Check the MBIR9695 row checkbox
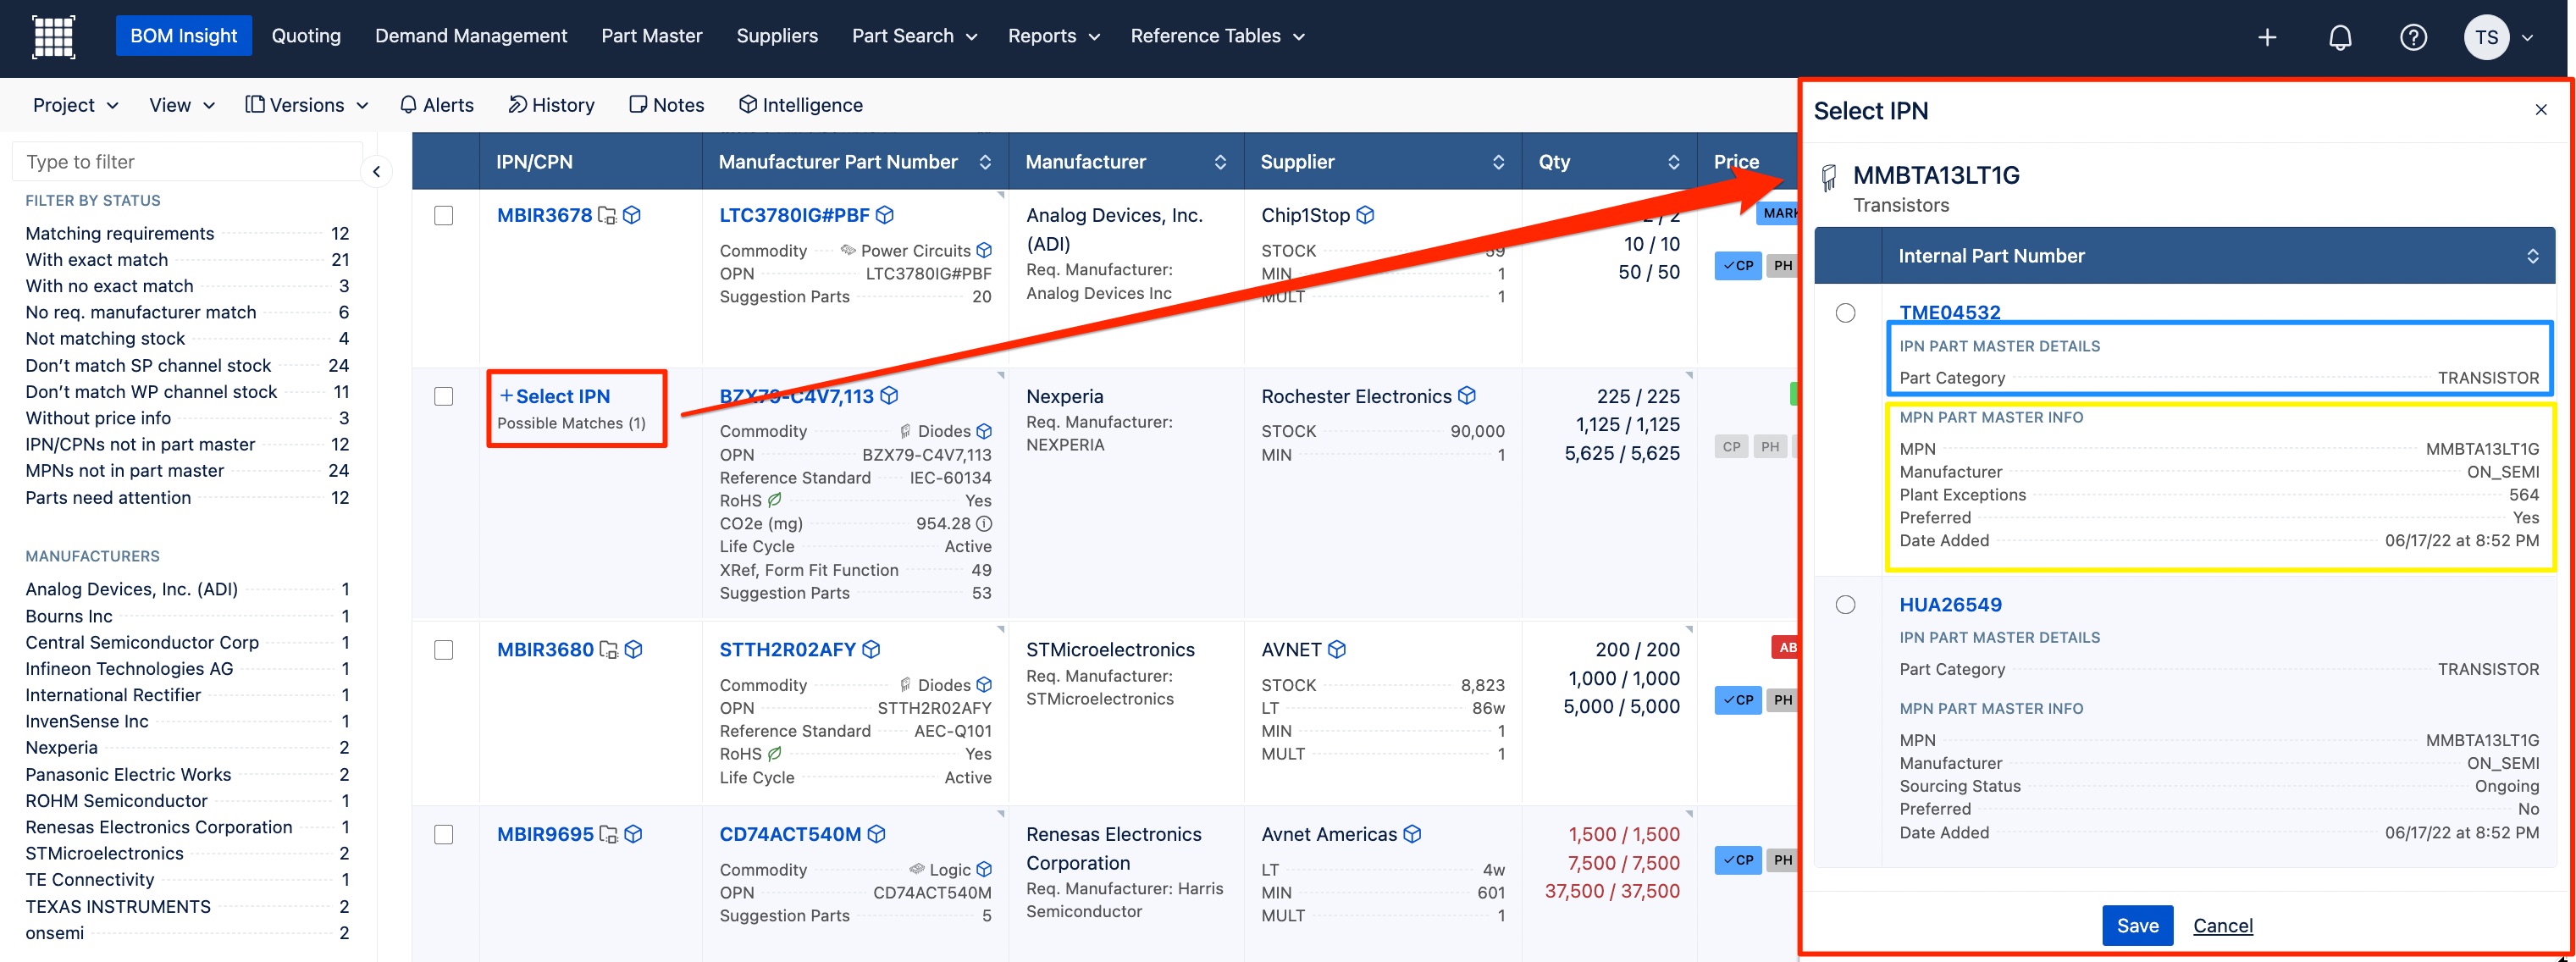The image size is (2576, 962). (444, 834)
